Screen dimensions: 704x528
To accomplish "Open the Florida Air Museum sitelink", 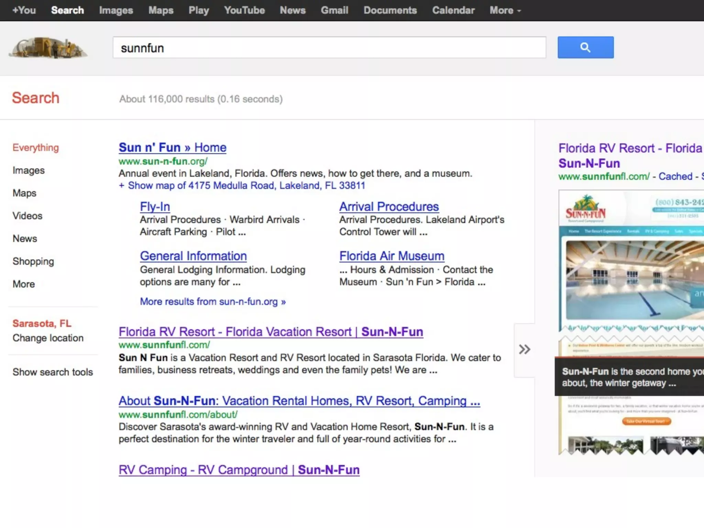I will tap(392, 256).
